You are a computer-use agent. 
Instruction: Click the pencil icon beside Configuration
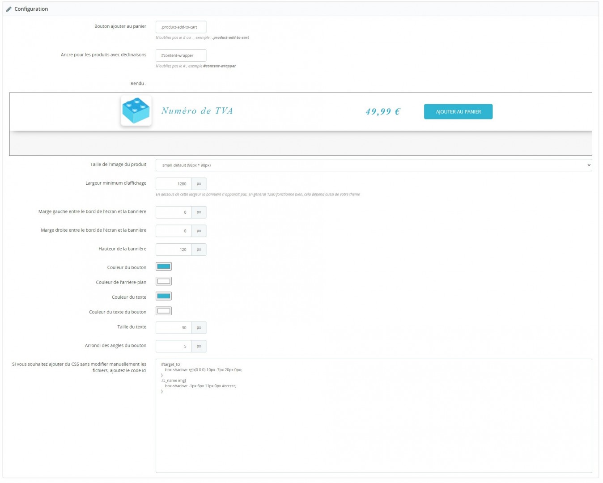coord(8,9)
